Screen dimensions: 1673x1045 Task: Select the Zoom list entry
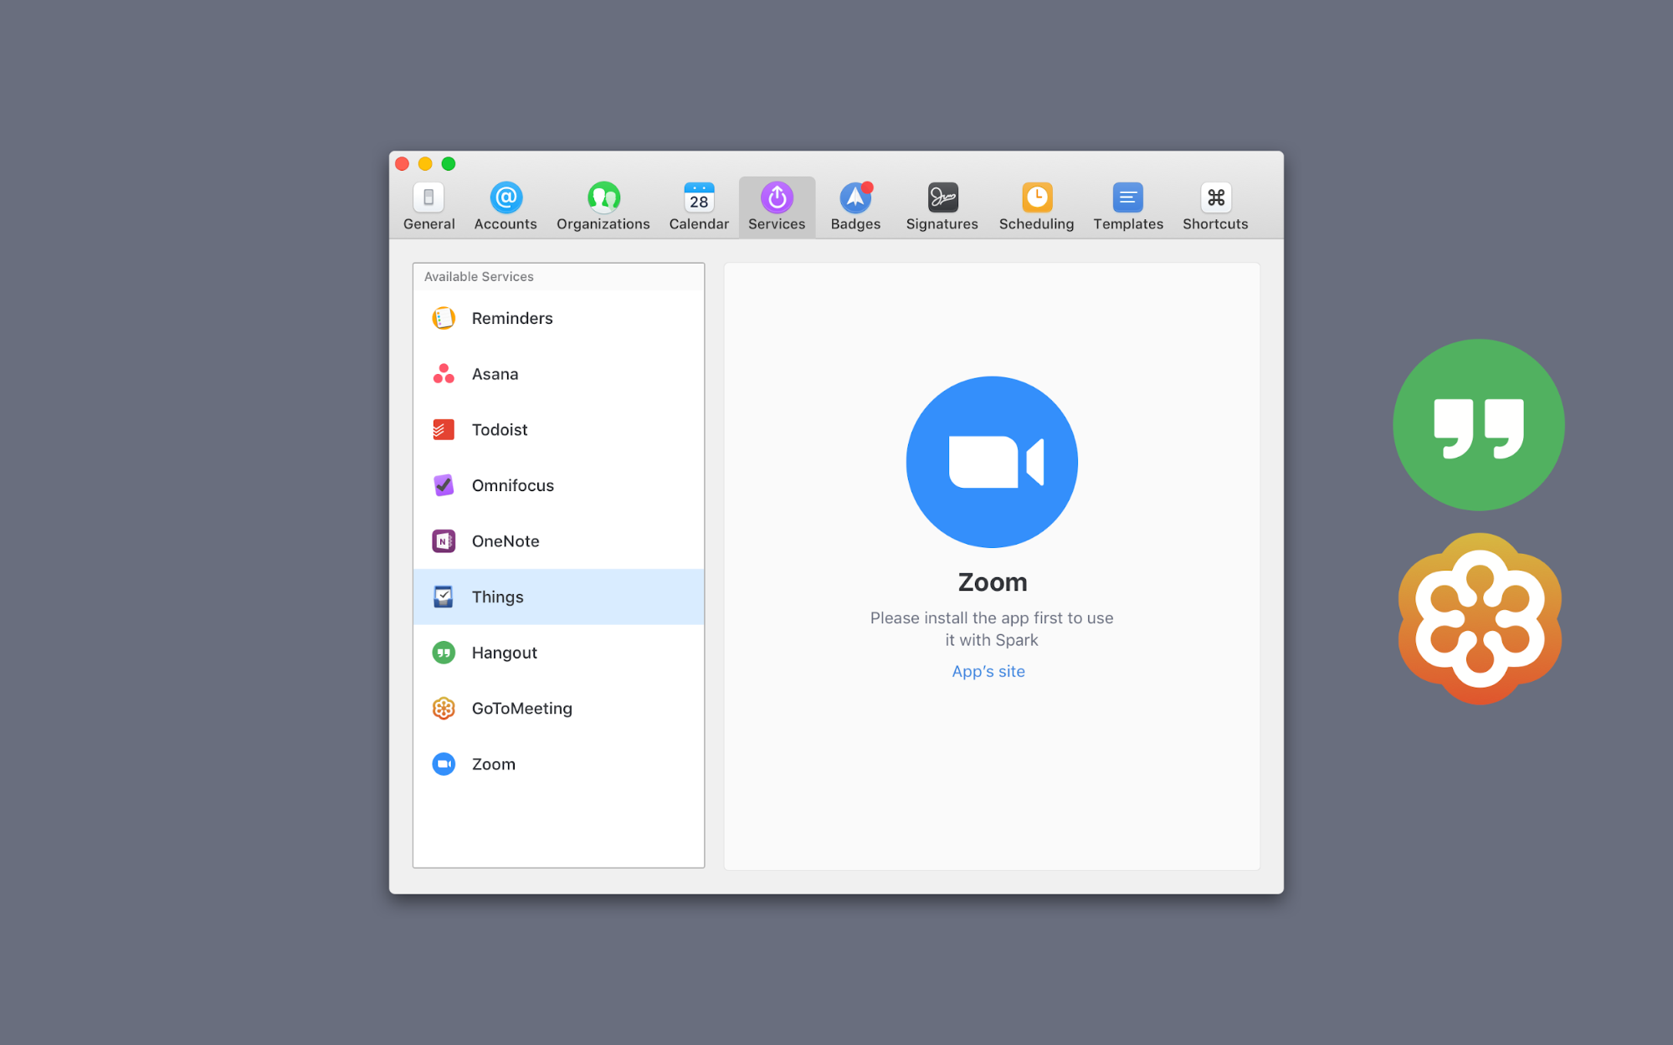coord(493,764)
